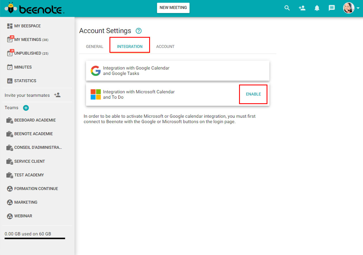Click the invite teammates person icon
This screenshot has width=363, height=255.
tap(57, 95)
